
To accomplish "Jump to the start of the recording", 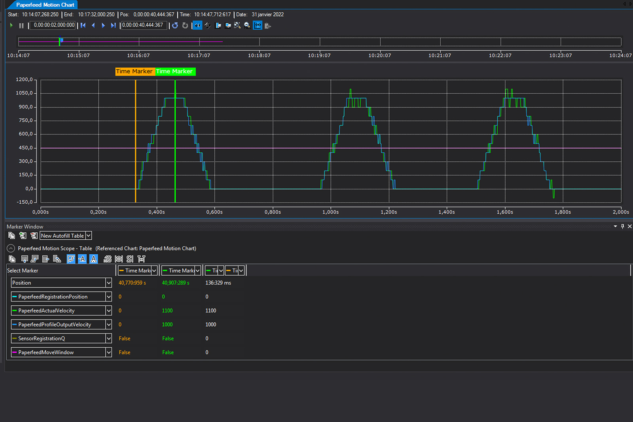I will pos(83,26).
